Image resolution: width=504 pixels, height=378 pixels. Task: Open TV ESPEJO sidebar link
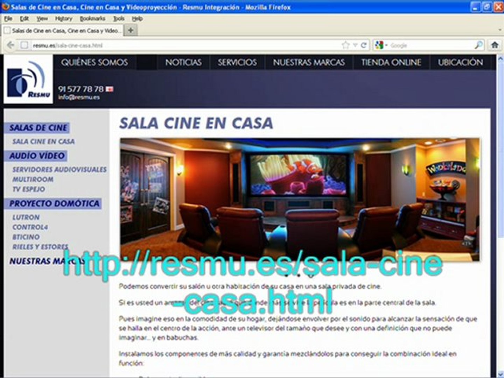pyautogui.click(x=29, y=189)
